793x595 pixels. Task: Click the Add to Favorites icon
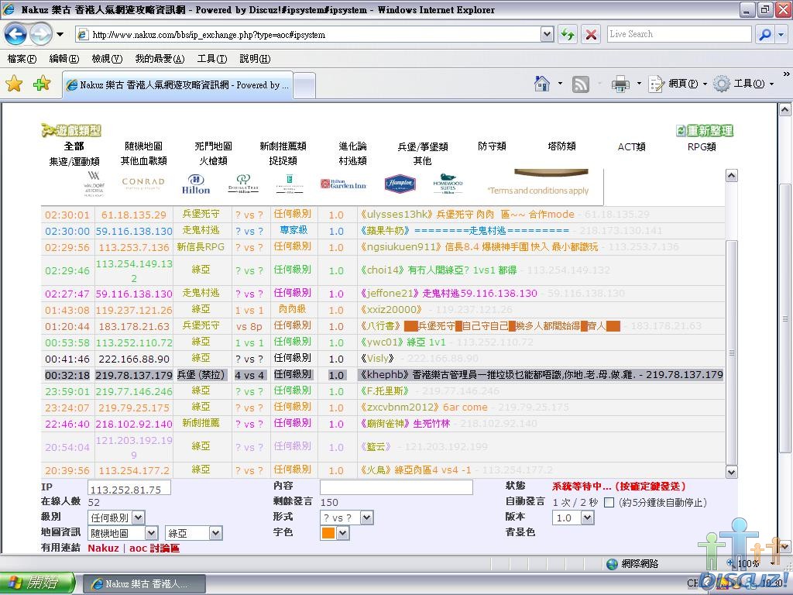point(41,84)
